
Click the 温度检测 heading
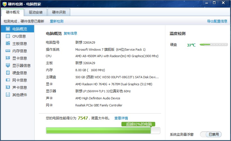click(177, 33)
